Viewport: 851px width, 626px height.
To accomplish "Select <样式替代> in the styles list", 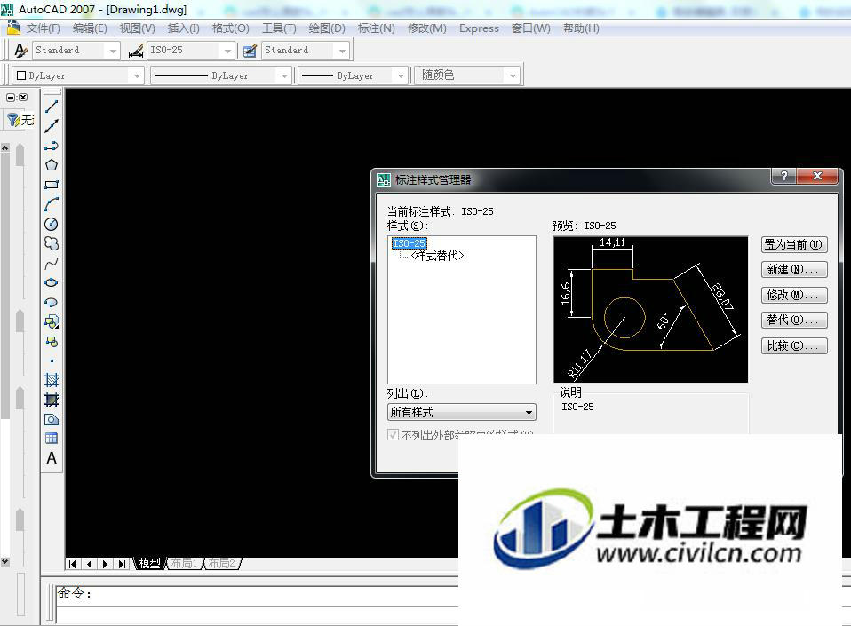I will pyautogui.click(x=437, y=256).
